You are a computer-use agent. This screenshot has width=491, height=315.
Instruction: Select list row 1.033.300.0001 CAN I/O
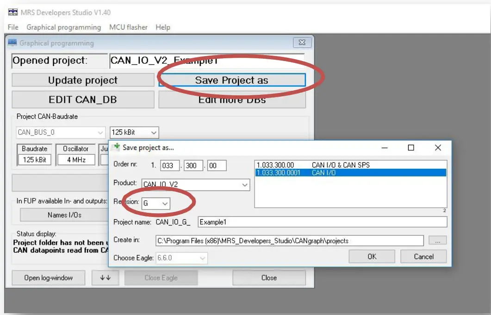[x=351, y=173]
